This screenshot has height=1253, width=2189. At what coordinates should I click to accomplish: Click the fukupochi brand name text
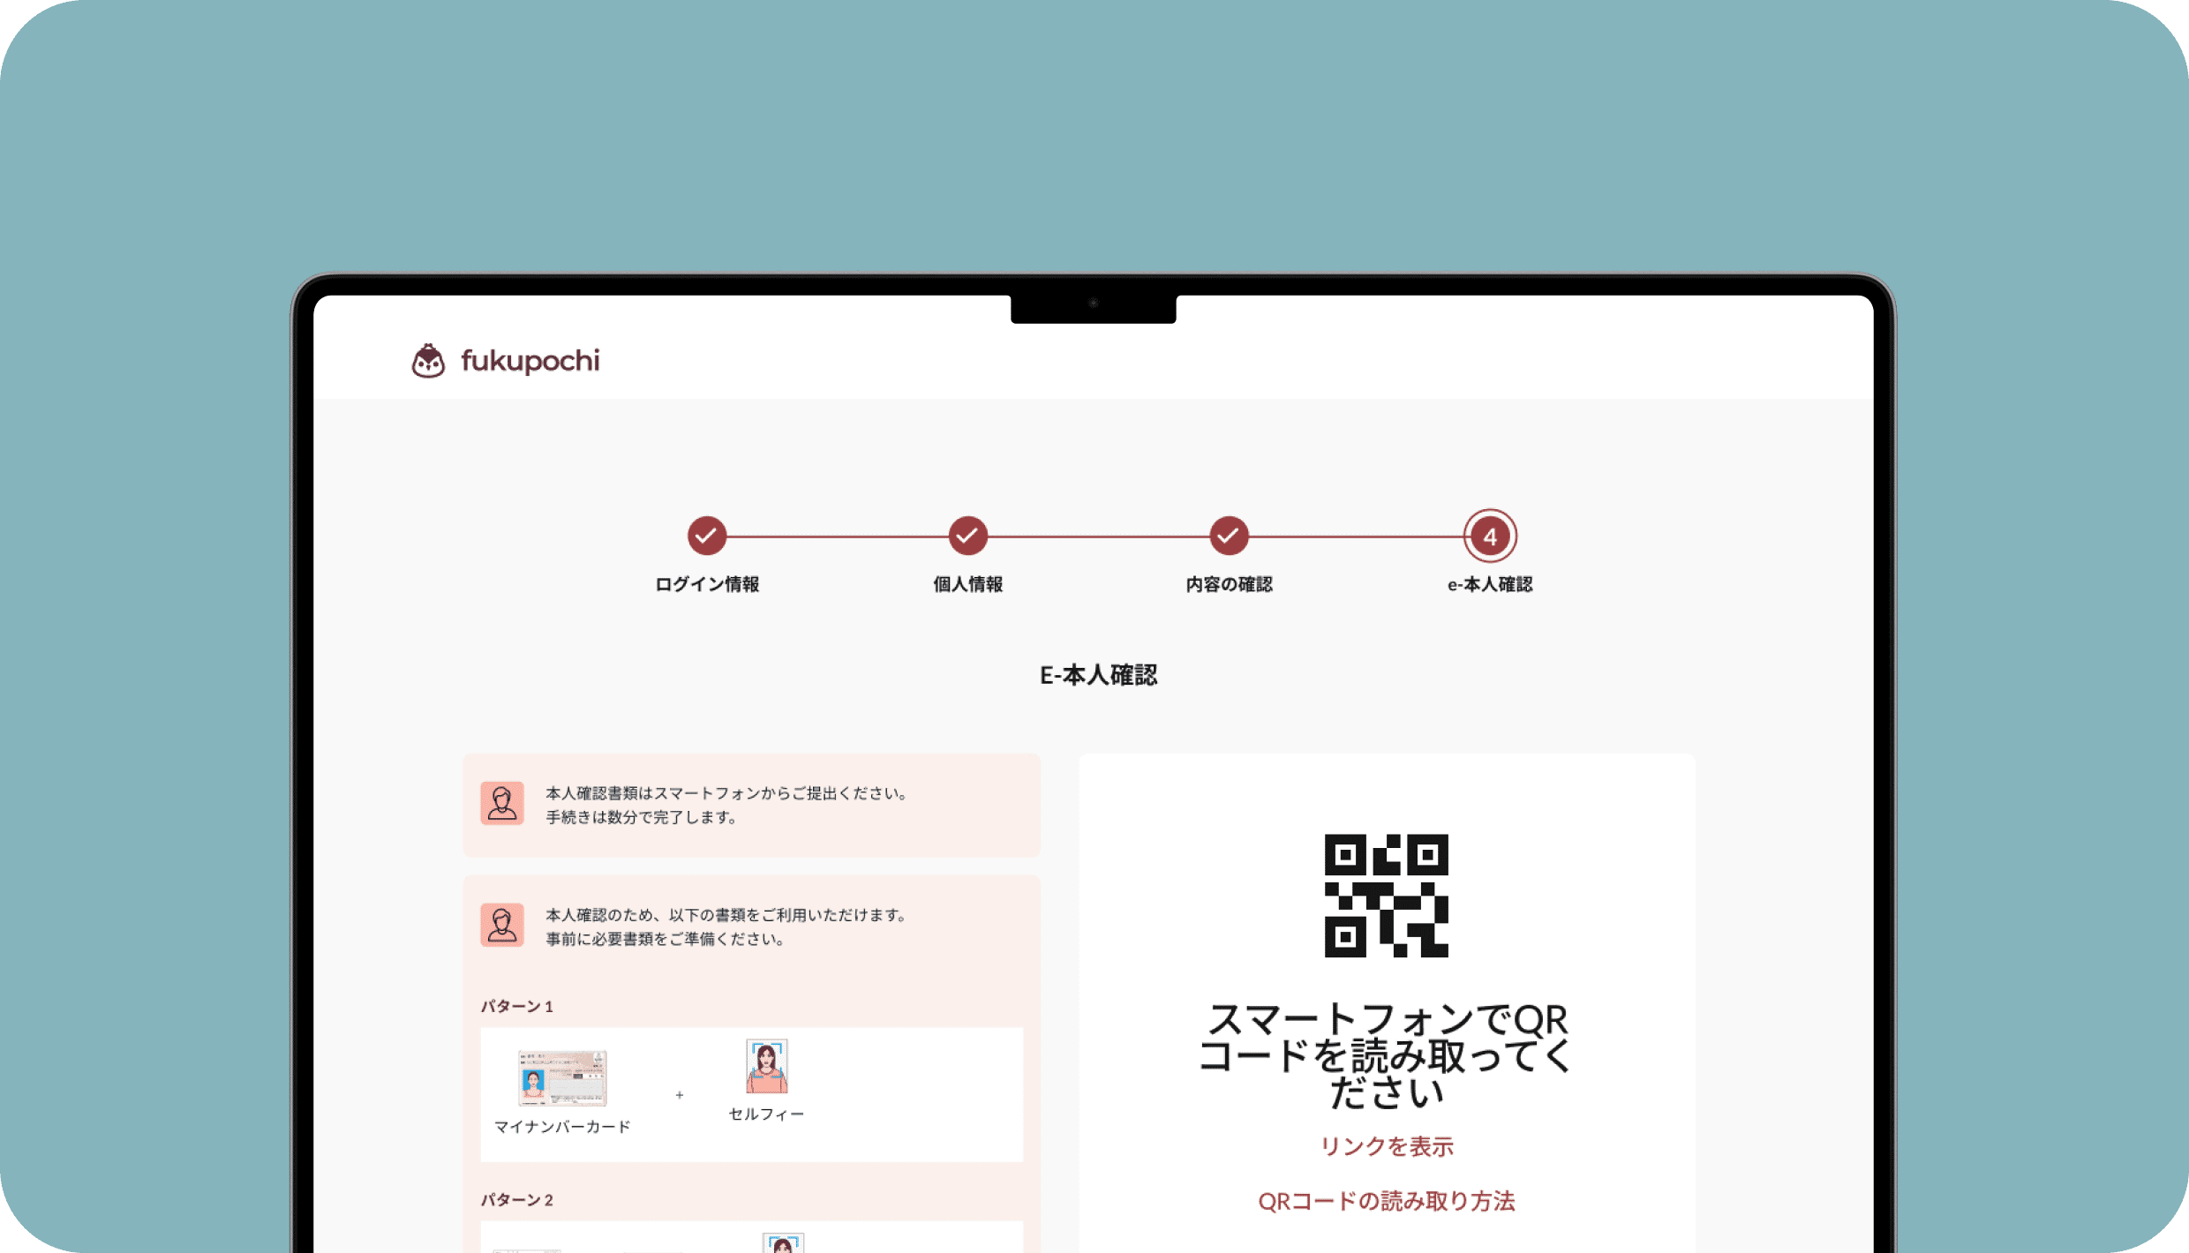click(530, 361)
